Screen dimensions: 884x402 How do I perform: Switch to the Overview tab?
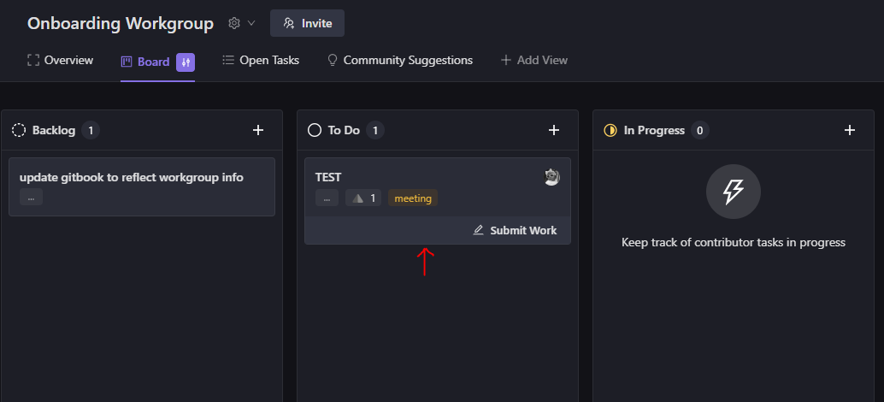coord(61,61)
